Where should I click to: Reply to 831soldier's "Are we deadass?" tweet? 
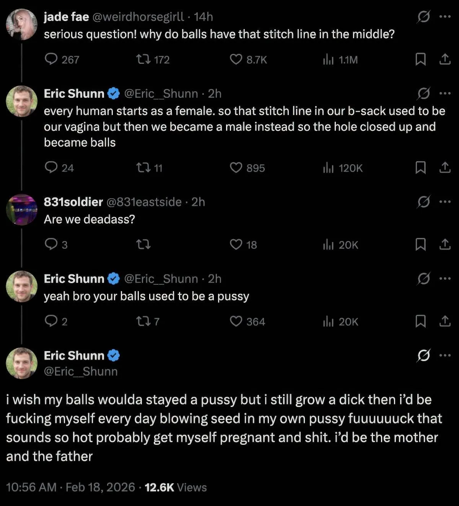pyautogui.click(x=51, y=244)
